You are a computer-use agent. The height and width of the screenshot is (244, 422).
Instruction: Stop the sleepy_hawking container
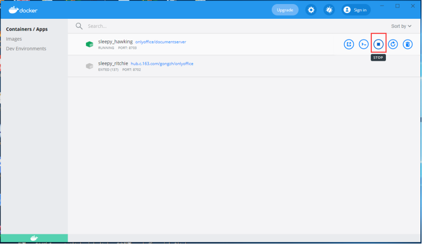(378, 44)
